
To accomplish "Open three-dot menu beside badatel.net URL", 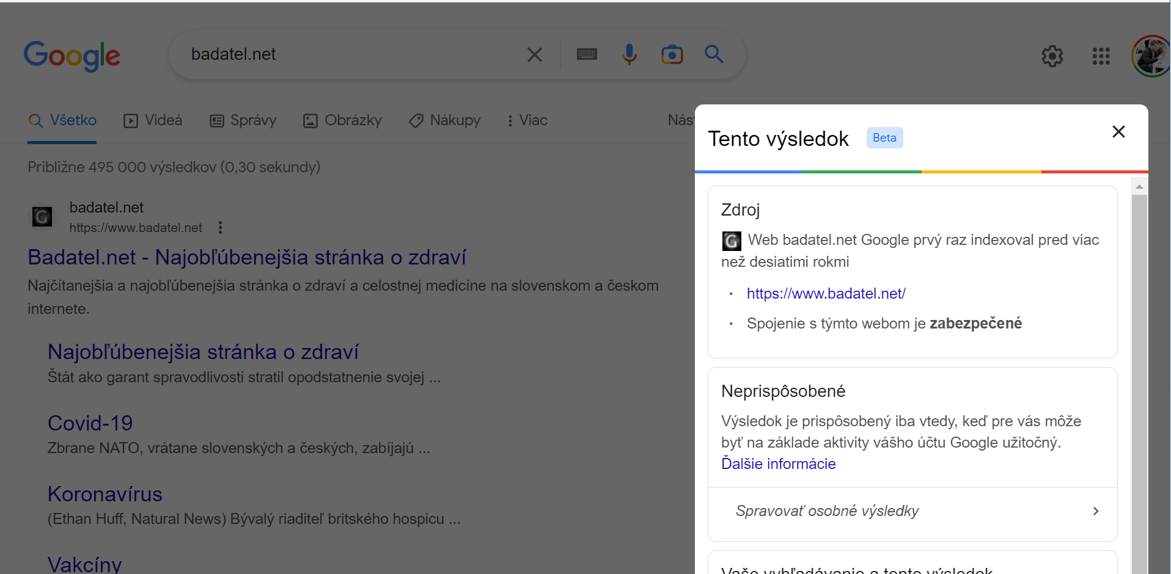I will [x=221, y=228].
